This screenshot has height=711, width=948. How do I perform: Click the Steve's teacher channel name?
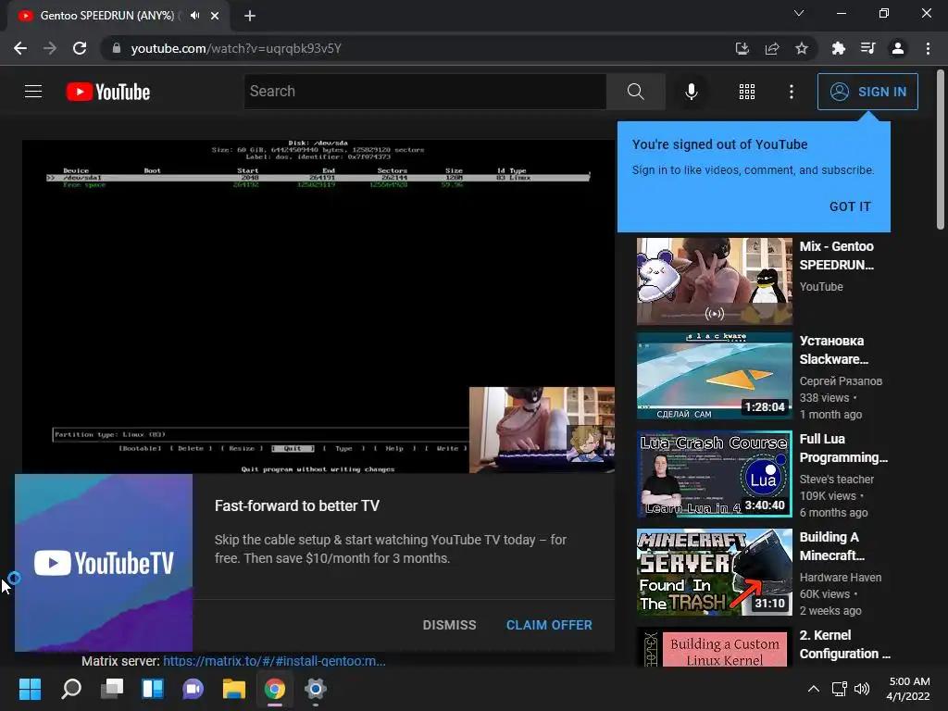[x=837, y=480]
